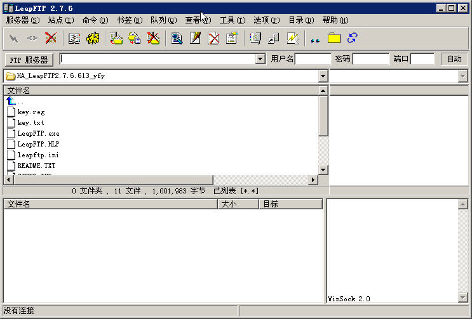Click the two blue dots toolbar icon
Viewport: 472px width, 319px height.
click(x=314, y=39)
